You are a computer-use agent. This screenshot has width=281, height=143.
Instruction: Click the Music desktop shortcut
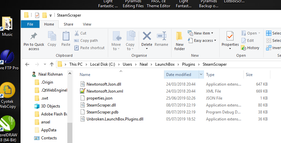pos(7,27)
